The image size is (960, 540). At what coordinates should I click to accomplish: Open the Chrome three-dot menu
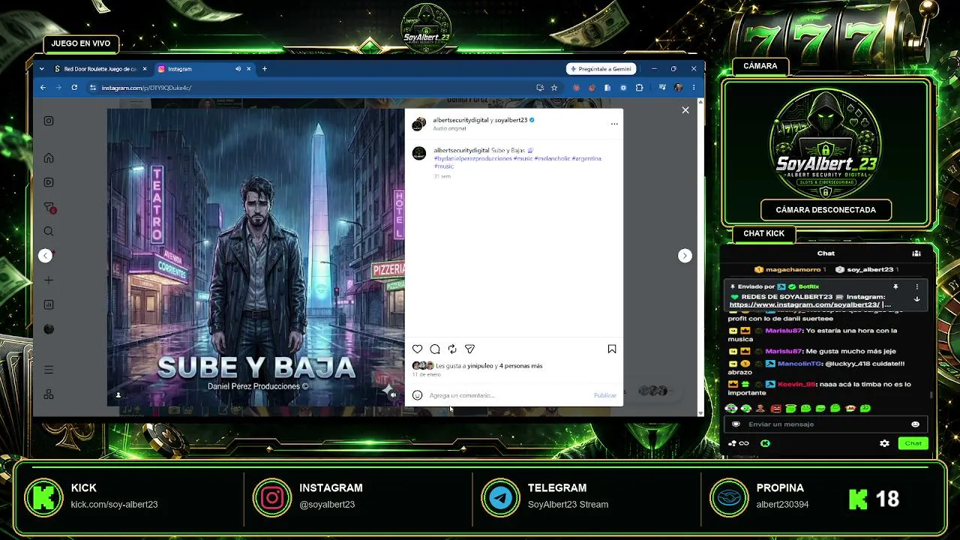pyautogui.click(x=694, y=88)
